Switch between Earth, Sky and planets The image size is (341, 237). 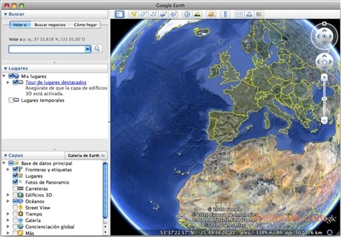tap(211, 14)
